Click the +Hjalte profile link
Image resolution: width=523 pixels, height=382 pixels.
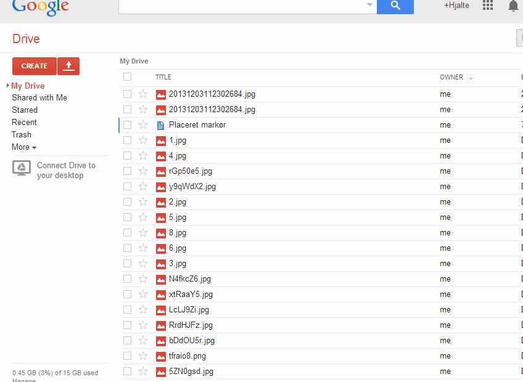[x=456, y=6]
